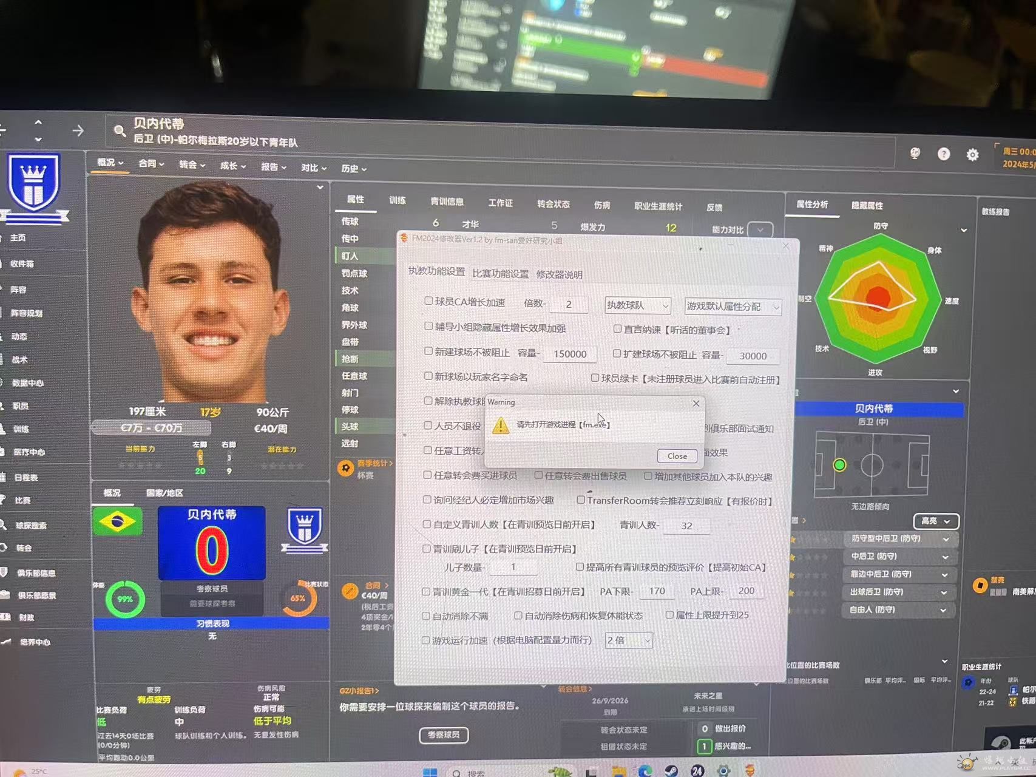This screenshot has width=1036, height=777.
Task: Click the club crest badge in the sidebar
Action: click(33, 183)
